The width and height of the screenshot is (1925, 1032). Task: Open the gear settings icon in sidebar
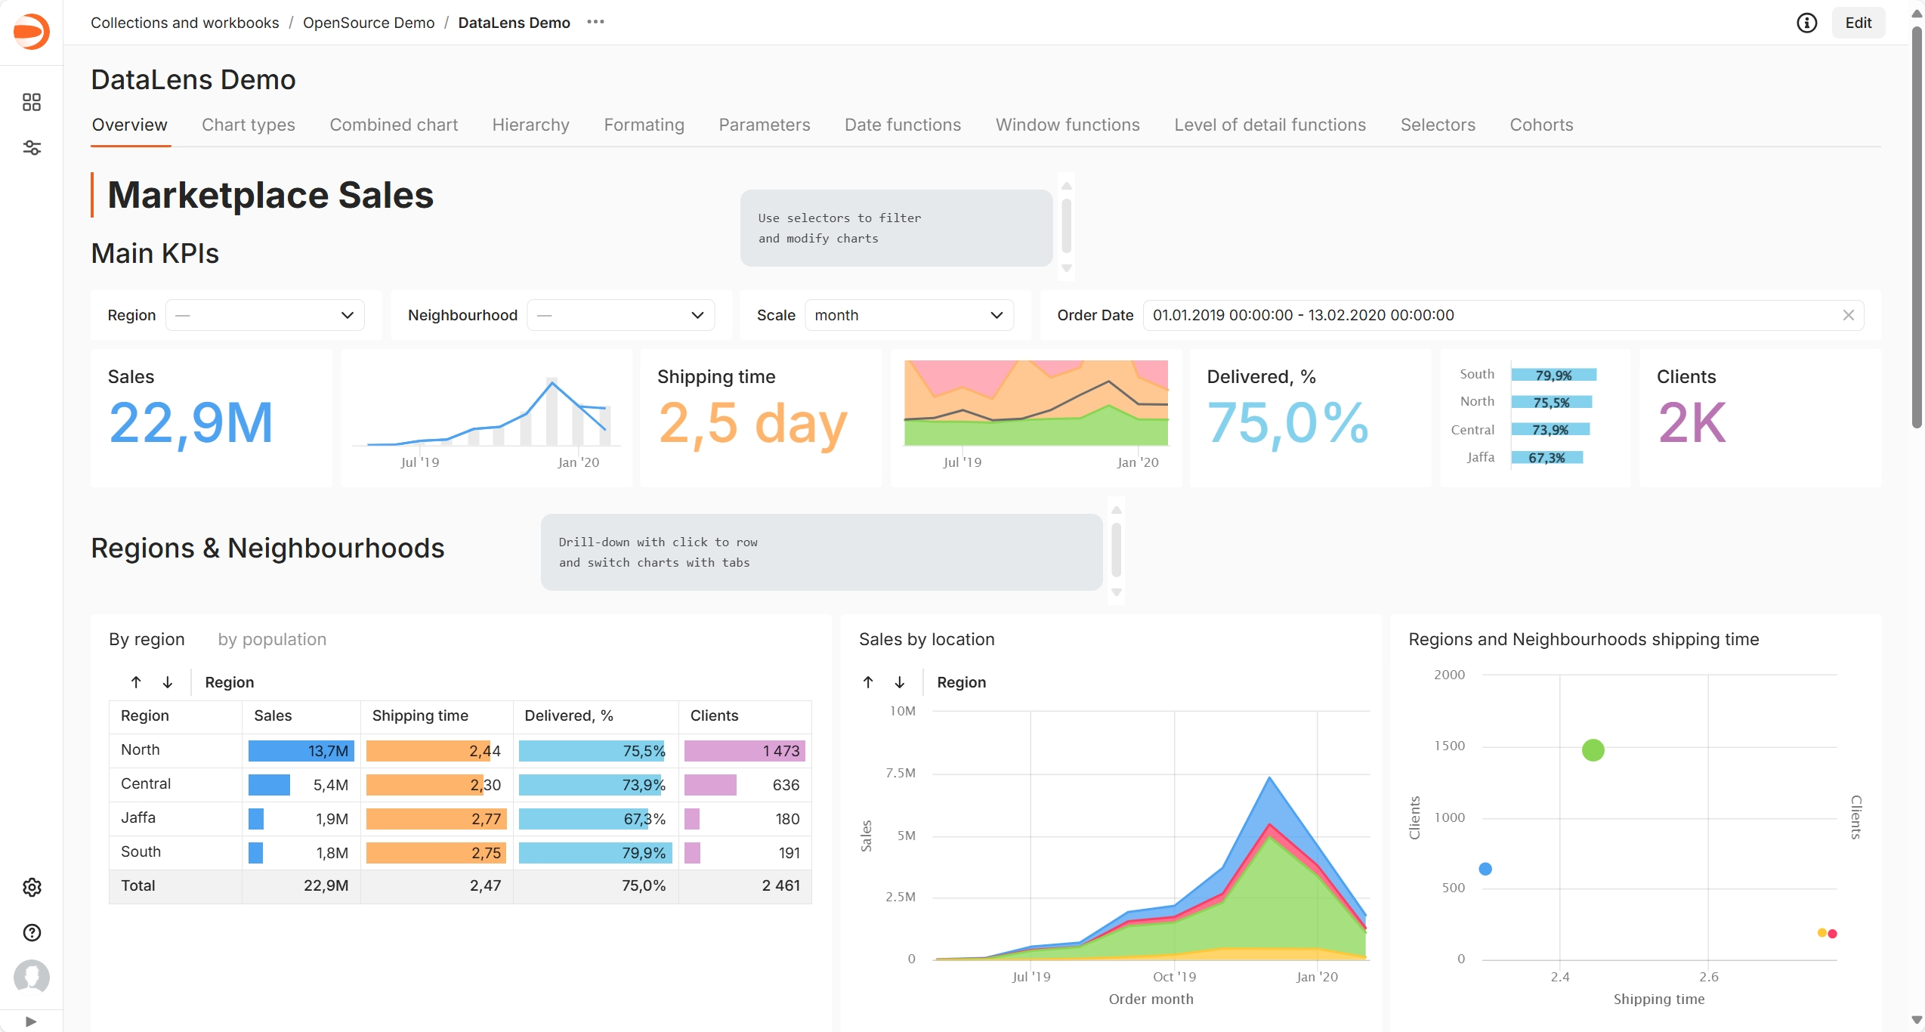pyautogui.click(x=32, y=887)
